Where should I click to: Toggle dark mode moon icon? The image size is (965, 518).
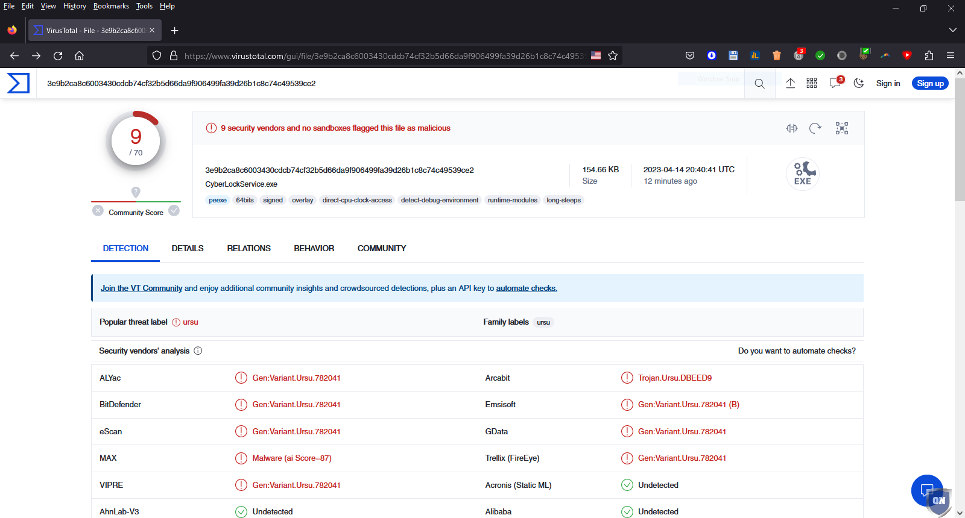[859, 83]
